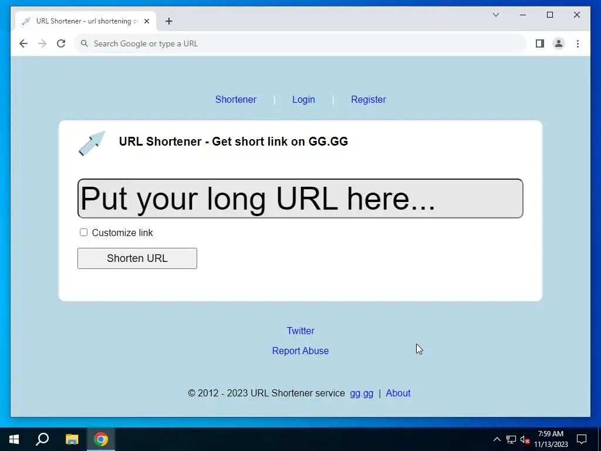Open the Report Abuse link
Screen dimensions: 601x451
[x=300, y=351]
